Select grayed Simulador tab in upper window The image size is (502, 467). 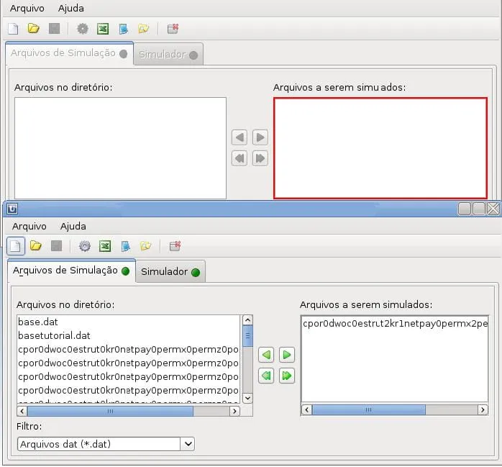click(168, 55)
